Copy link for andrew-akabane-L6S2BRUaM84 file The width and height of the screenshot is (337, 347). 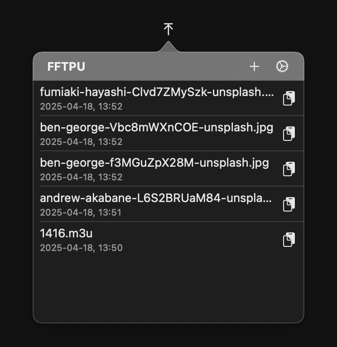[x=289, y=204]
